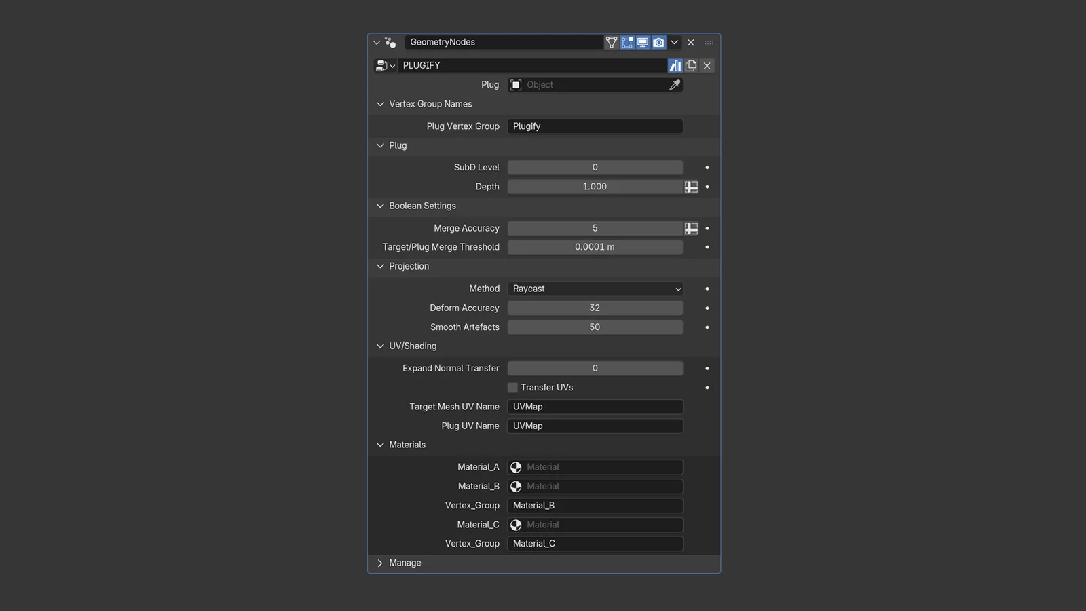This screenshot has height=611, width=1086.
Task: Disable viewport display of the modifier
Action: coord(643,42)
